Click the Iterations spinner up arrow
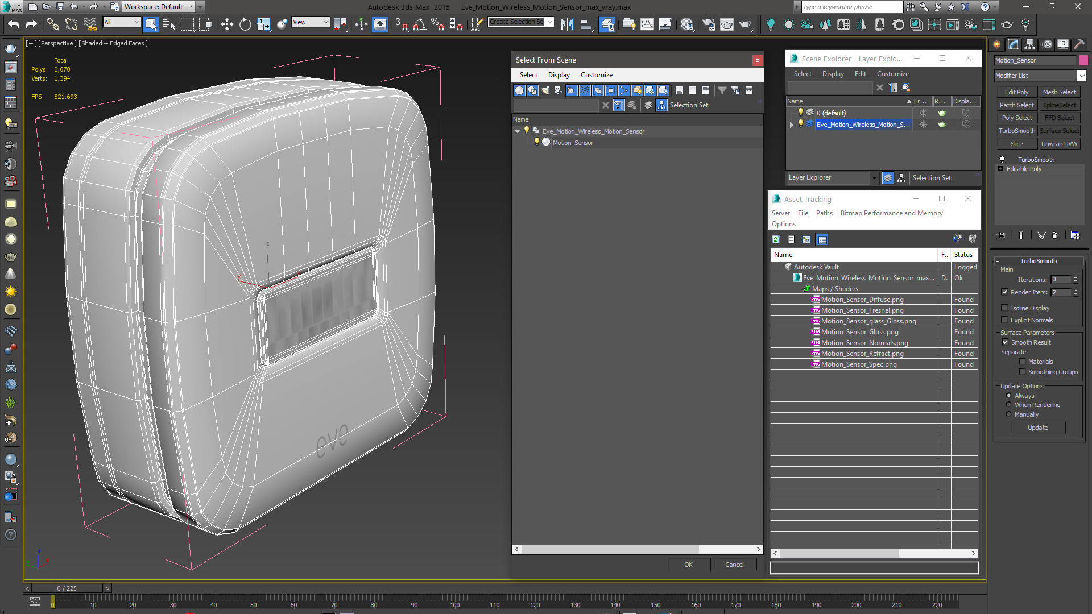 [1076, 277]
